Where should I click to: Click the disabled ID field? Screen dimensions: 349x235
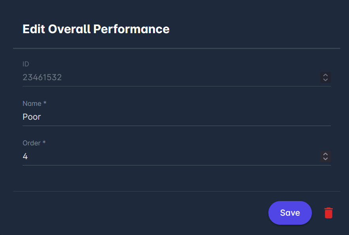click(x=170, y=77)
